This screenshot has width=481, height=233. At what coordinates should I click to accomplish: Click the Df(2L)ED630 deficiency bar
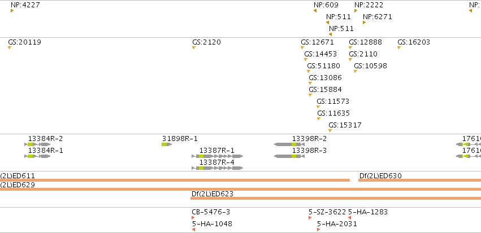[419, 181]
